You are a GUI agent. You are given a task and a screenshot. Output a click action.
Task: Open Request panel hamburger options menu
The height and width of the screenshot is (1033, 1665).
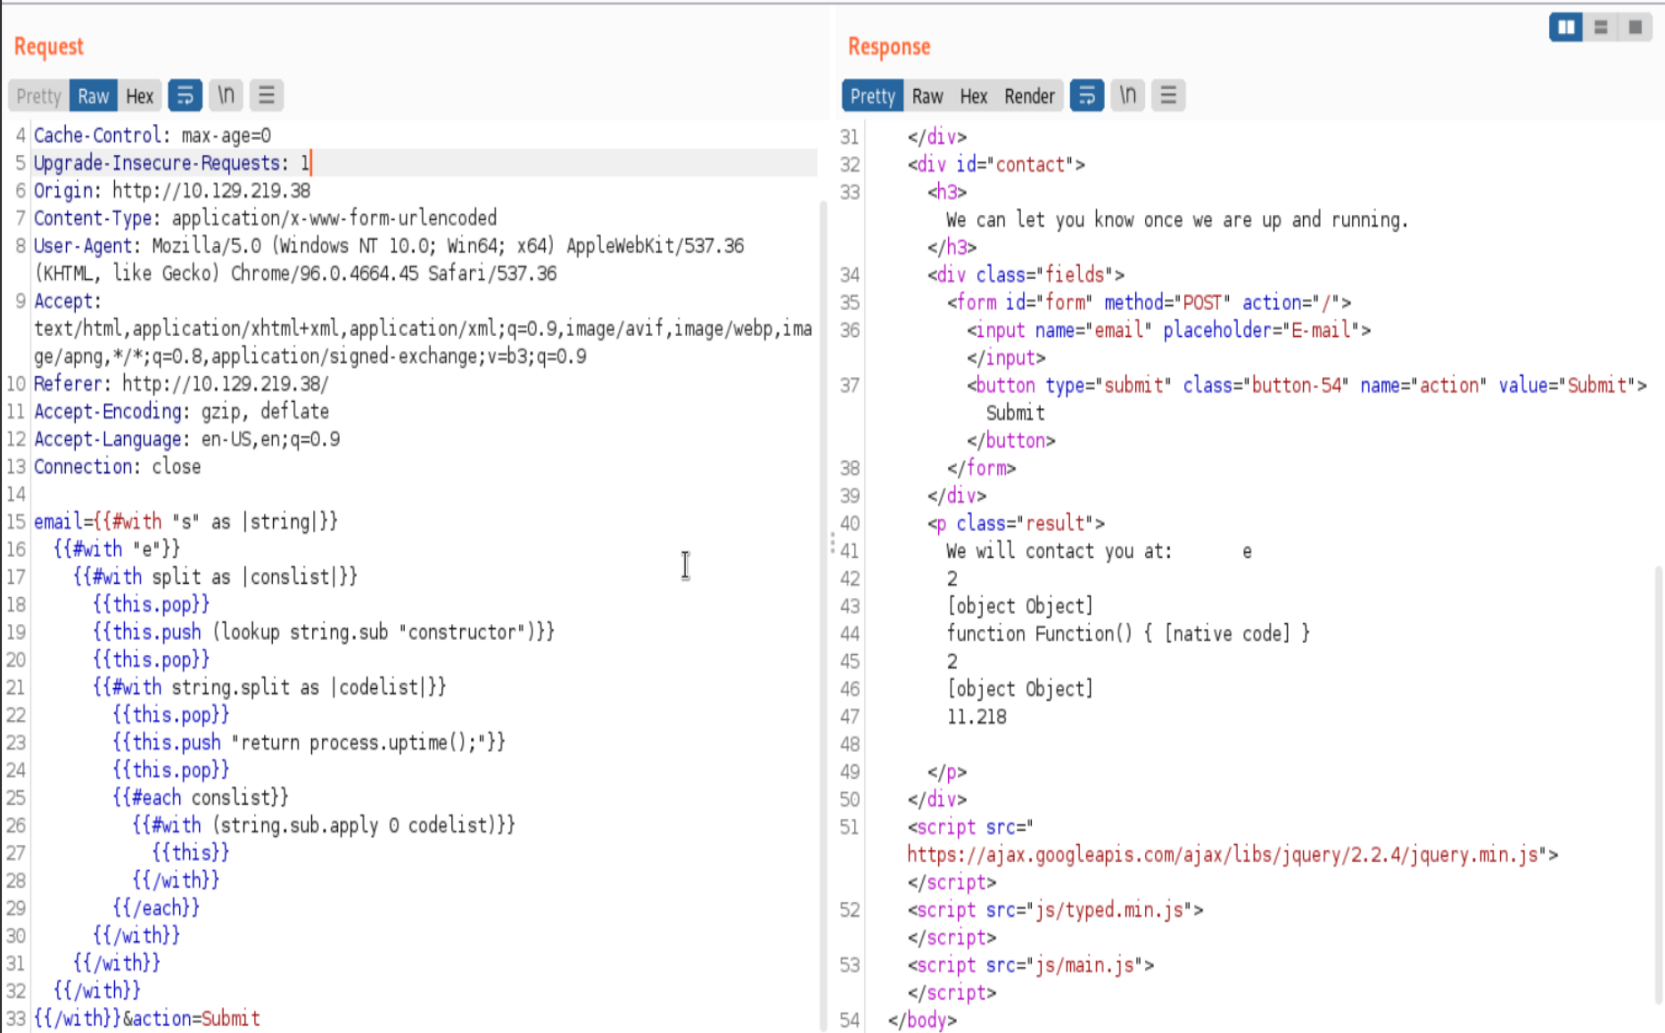pyautogui.click(x=266, y=95)
